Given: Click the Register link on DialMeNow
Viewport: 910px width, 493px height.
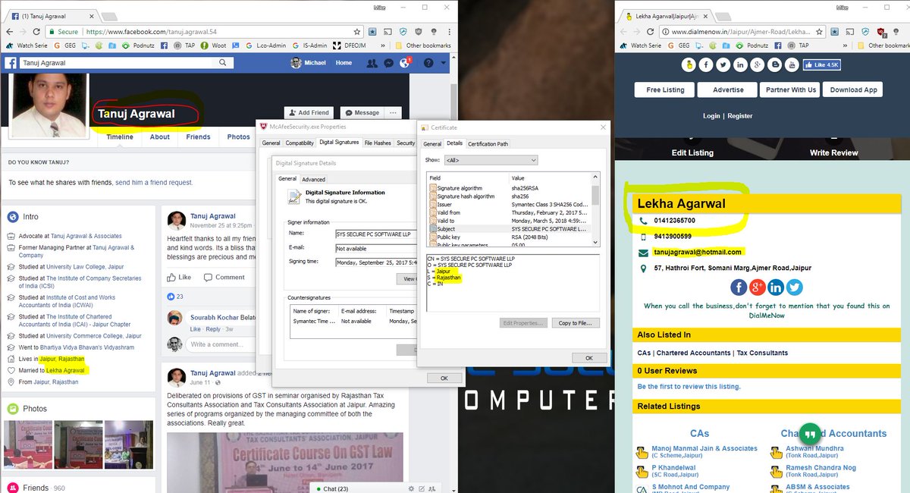Looking at the screenshot, I should [x=740, y=116].
